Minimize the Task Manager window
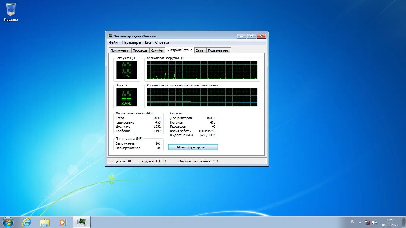Screen dimensions: 406x228 click(242, 36)
